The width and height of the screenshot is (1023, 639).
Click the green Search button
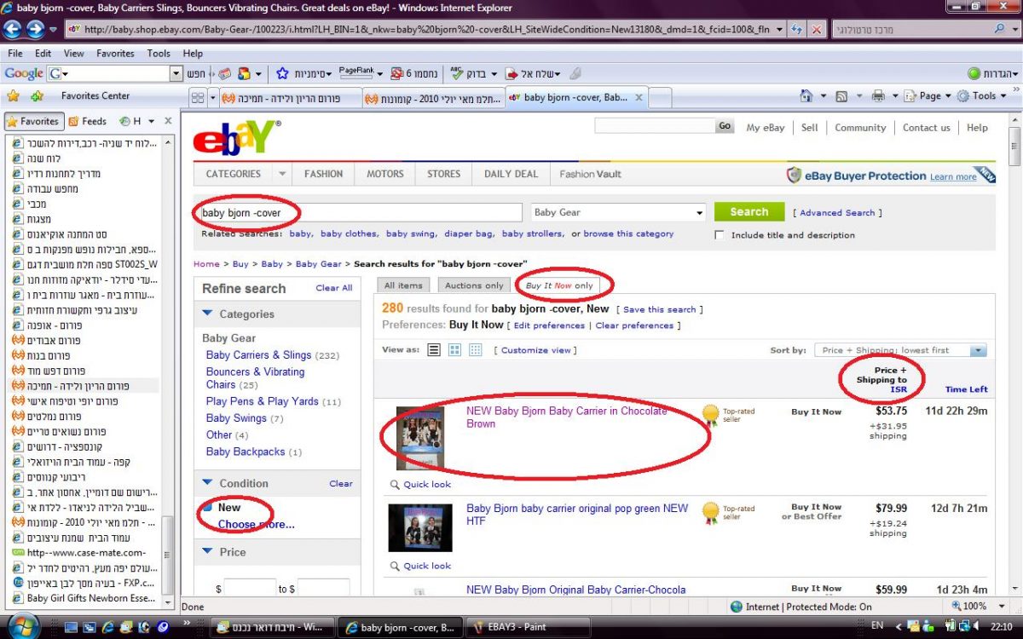tap(748, 212)
